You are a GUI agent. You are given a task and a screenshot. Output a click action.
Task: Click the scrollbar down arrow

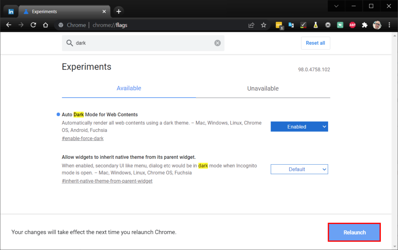[x=395, y=247]
